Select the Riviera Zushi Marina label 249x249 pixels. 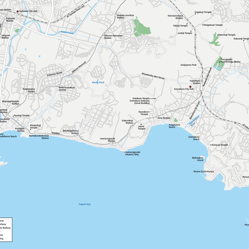tap(204, 172)
